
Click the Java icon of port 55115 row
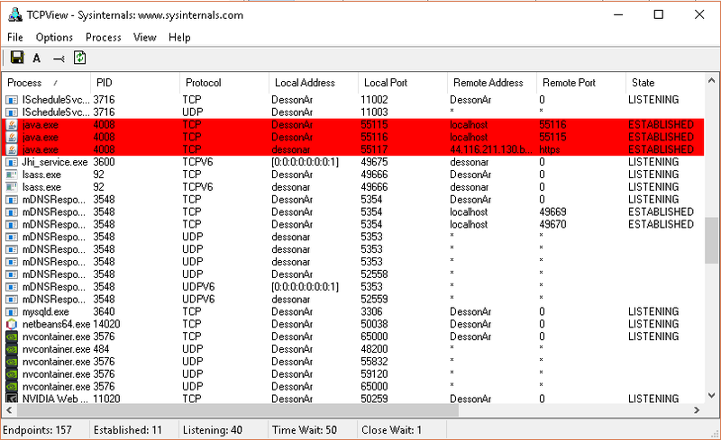pyautogui.click(x=12, y=124)
